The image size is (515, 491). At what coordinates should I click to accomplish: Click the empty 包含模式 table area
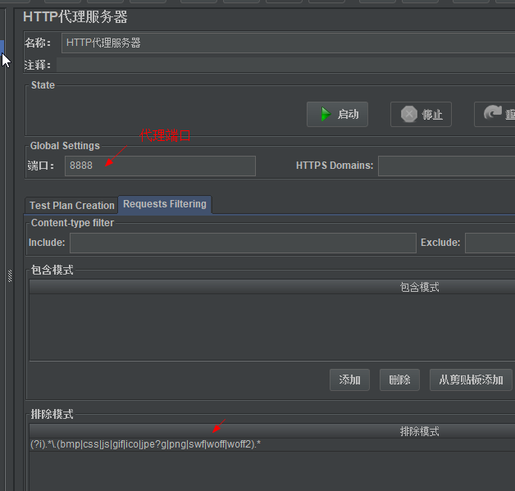[272, 328]
